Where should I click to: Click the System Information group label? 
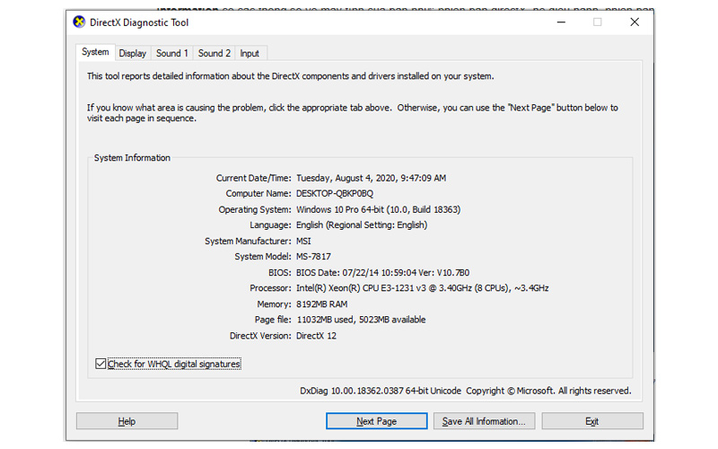132,158
